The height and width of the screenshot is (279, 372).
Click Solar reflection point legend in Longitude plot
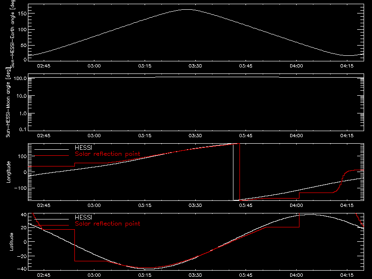107,154
